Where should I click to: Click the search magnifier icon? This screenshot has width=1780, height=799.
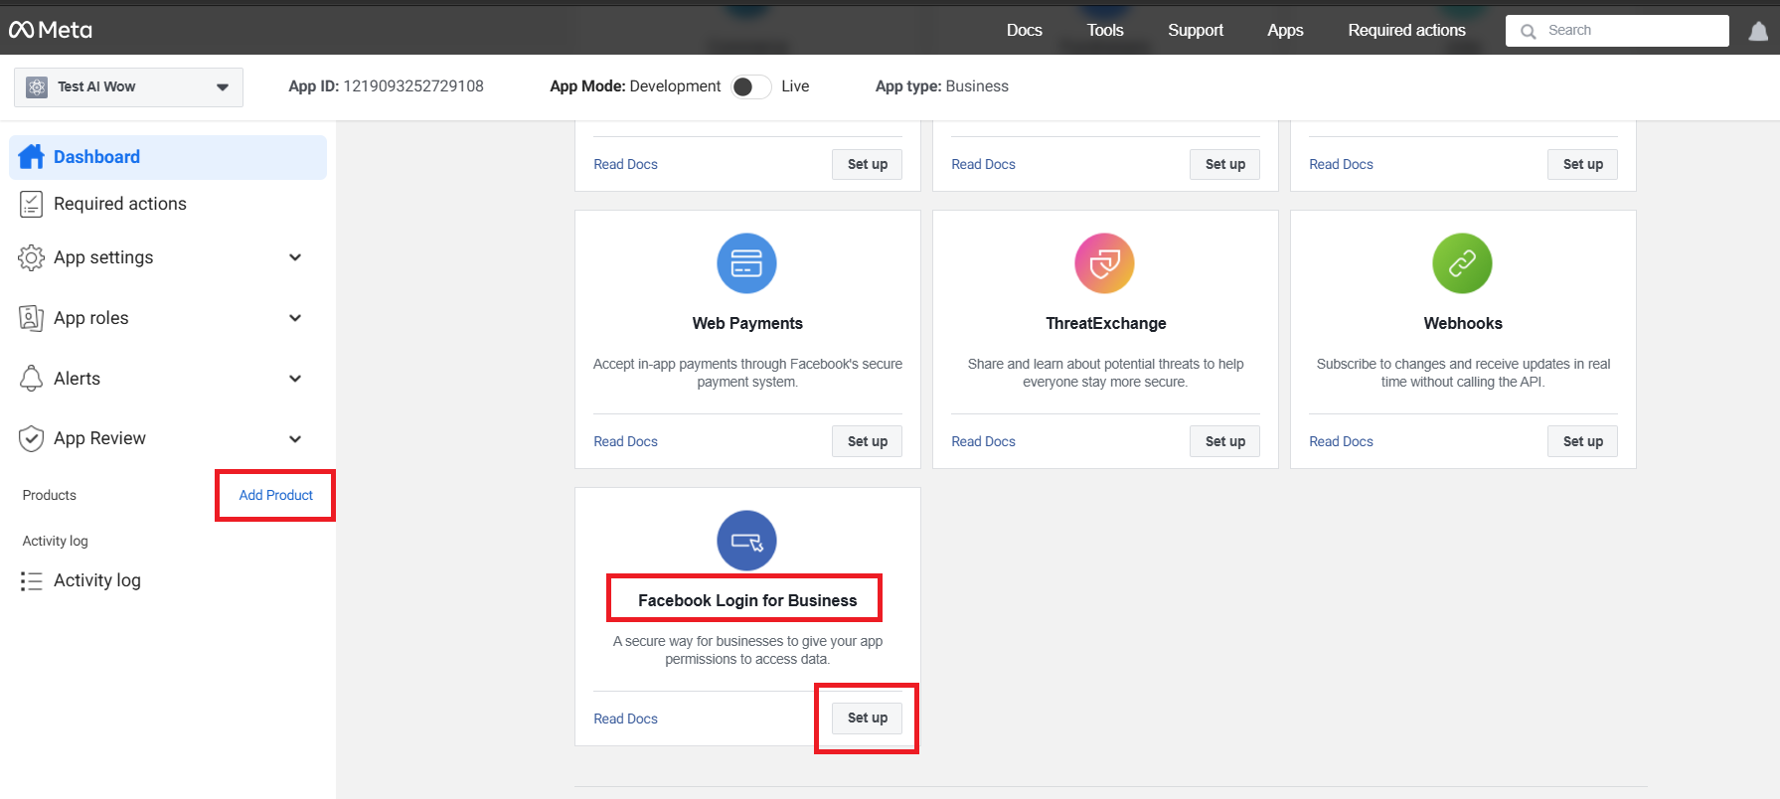(x=1528, y=31)
